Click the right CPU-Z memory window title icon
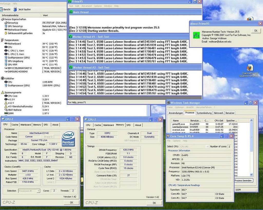 (86, 119)
